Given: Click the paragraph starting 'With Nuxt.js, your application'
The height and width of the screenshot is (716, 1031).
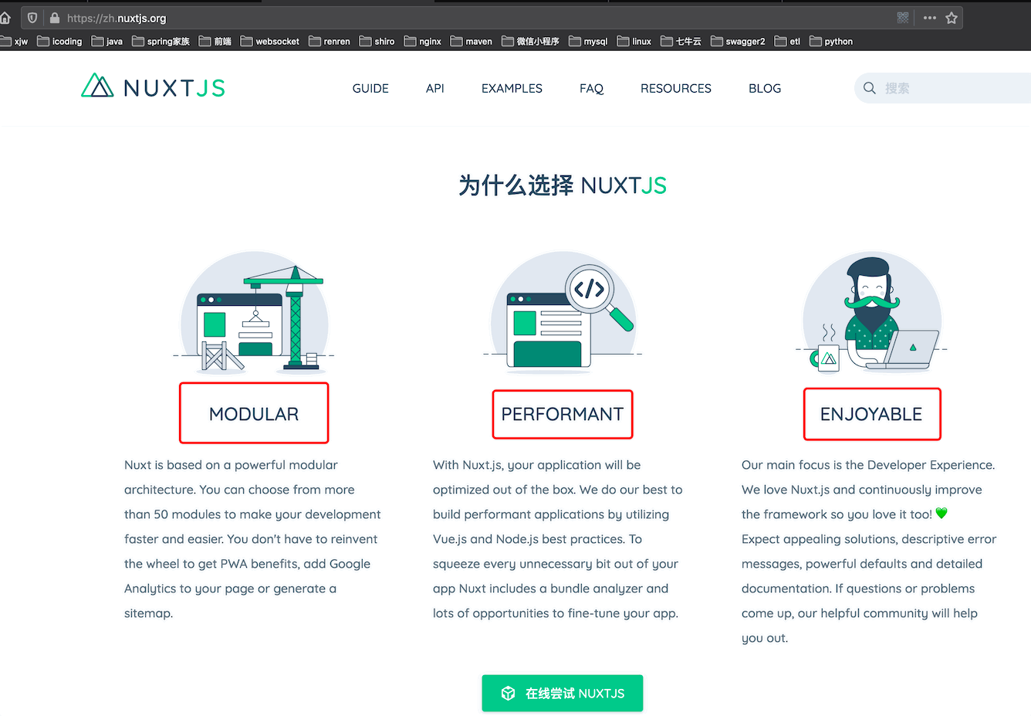Looking at the screenshot, I should pos(558,539).
